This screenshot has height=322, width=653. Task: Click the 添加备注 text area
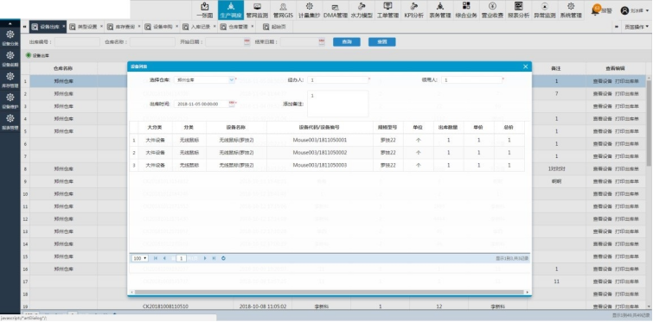coord(338,104)
